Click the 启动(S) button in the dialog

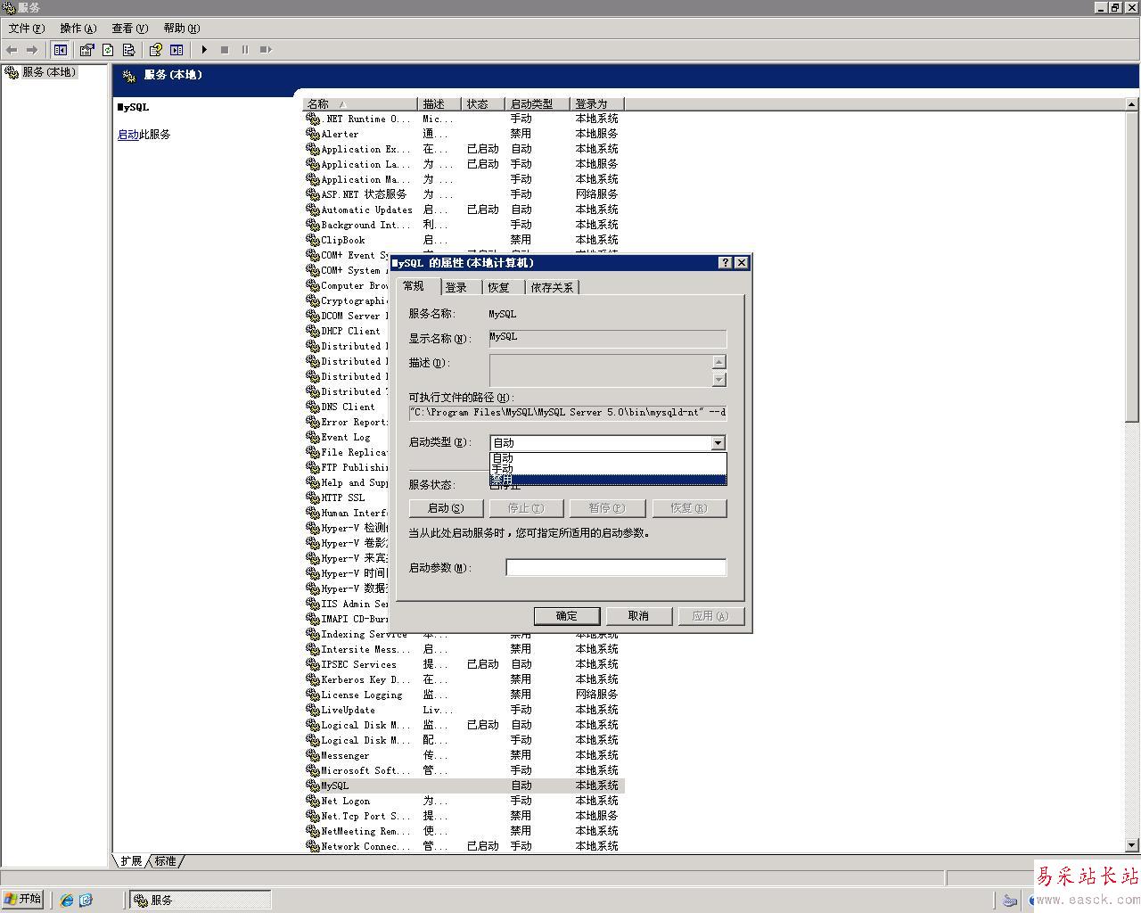[446, 508]
